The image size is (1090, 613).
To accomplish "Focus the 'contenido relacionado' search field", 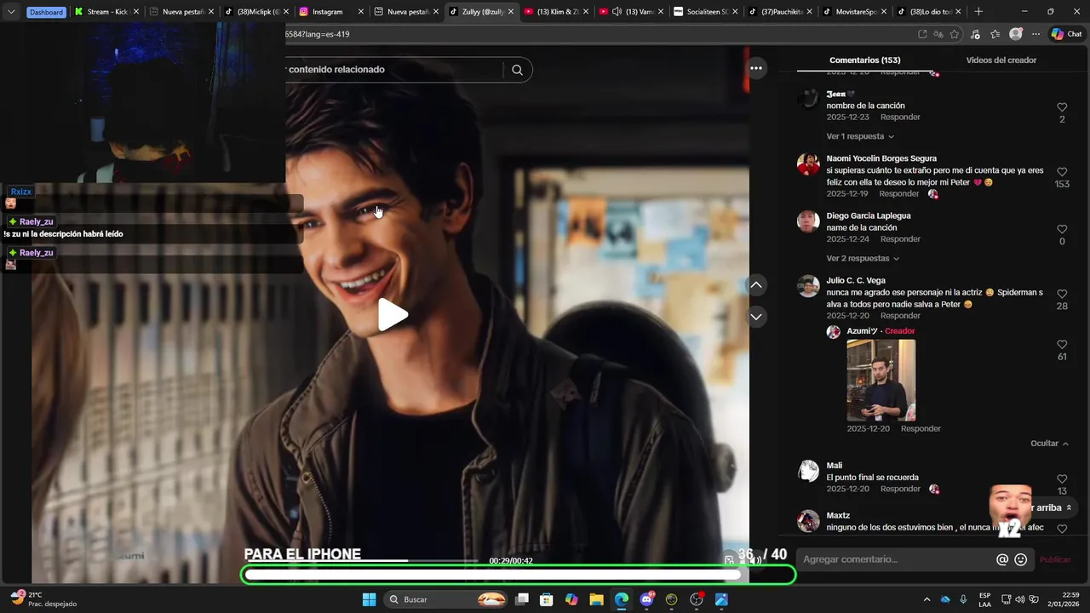I will (393, 70).
